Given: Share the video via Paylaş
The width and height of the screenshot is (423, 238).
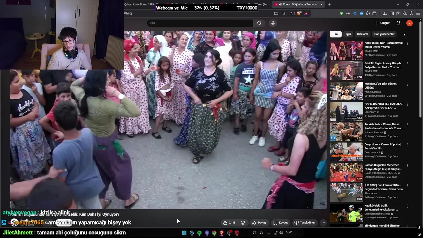Looking at the screenshot, I should (259, 223).
